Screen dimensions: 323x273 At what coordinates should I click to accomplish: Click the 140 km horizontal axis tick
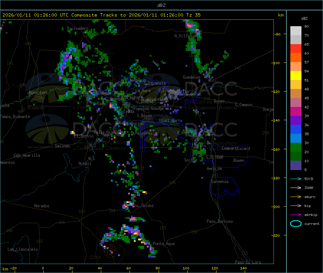pos(243,268)
